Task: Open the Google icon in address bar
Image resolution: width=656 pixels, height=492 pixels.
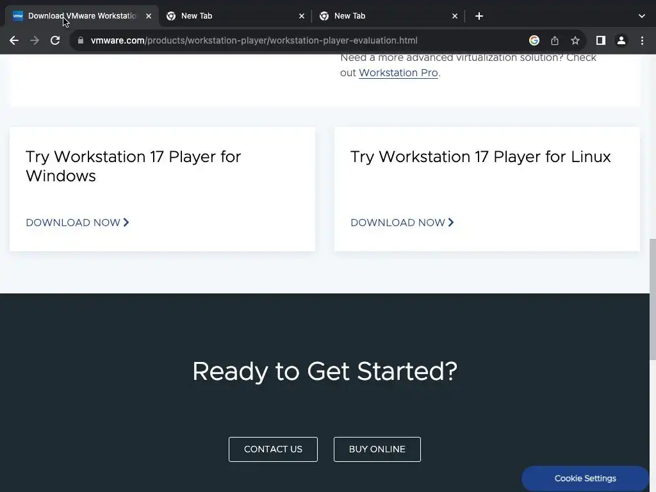Action: click(x=534, y=40)
